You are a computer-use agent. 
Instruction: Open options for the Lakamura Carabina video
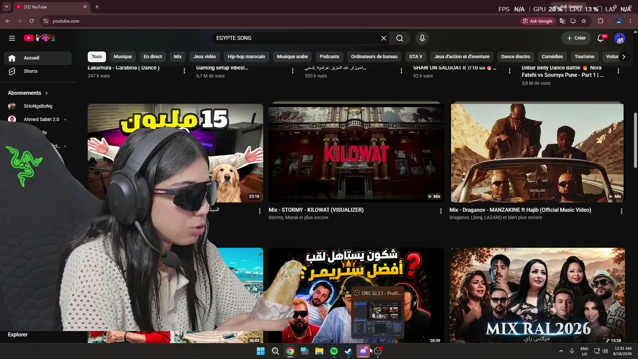click(184, 71)
